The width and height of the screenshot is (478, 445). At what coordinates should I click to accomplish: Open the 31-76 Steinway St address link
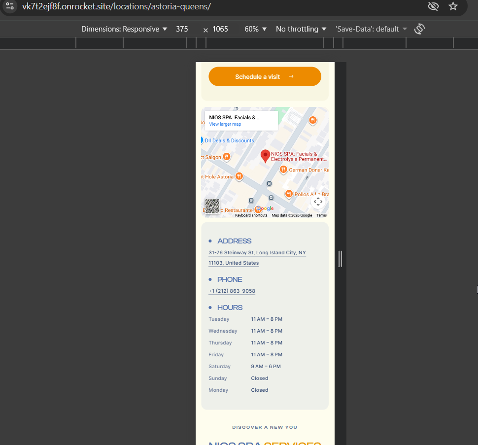257,258
